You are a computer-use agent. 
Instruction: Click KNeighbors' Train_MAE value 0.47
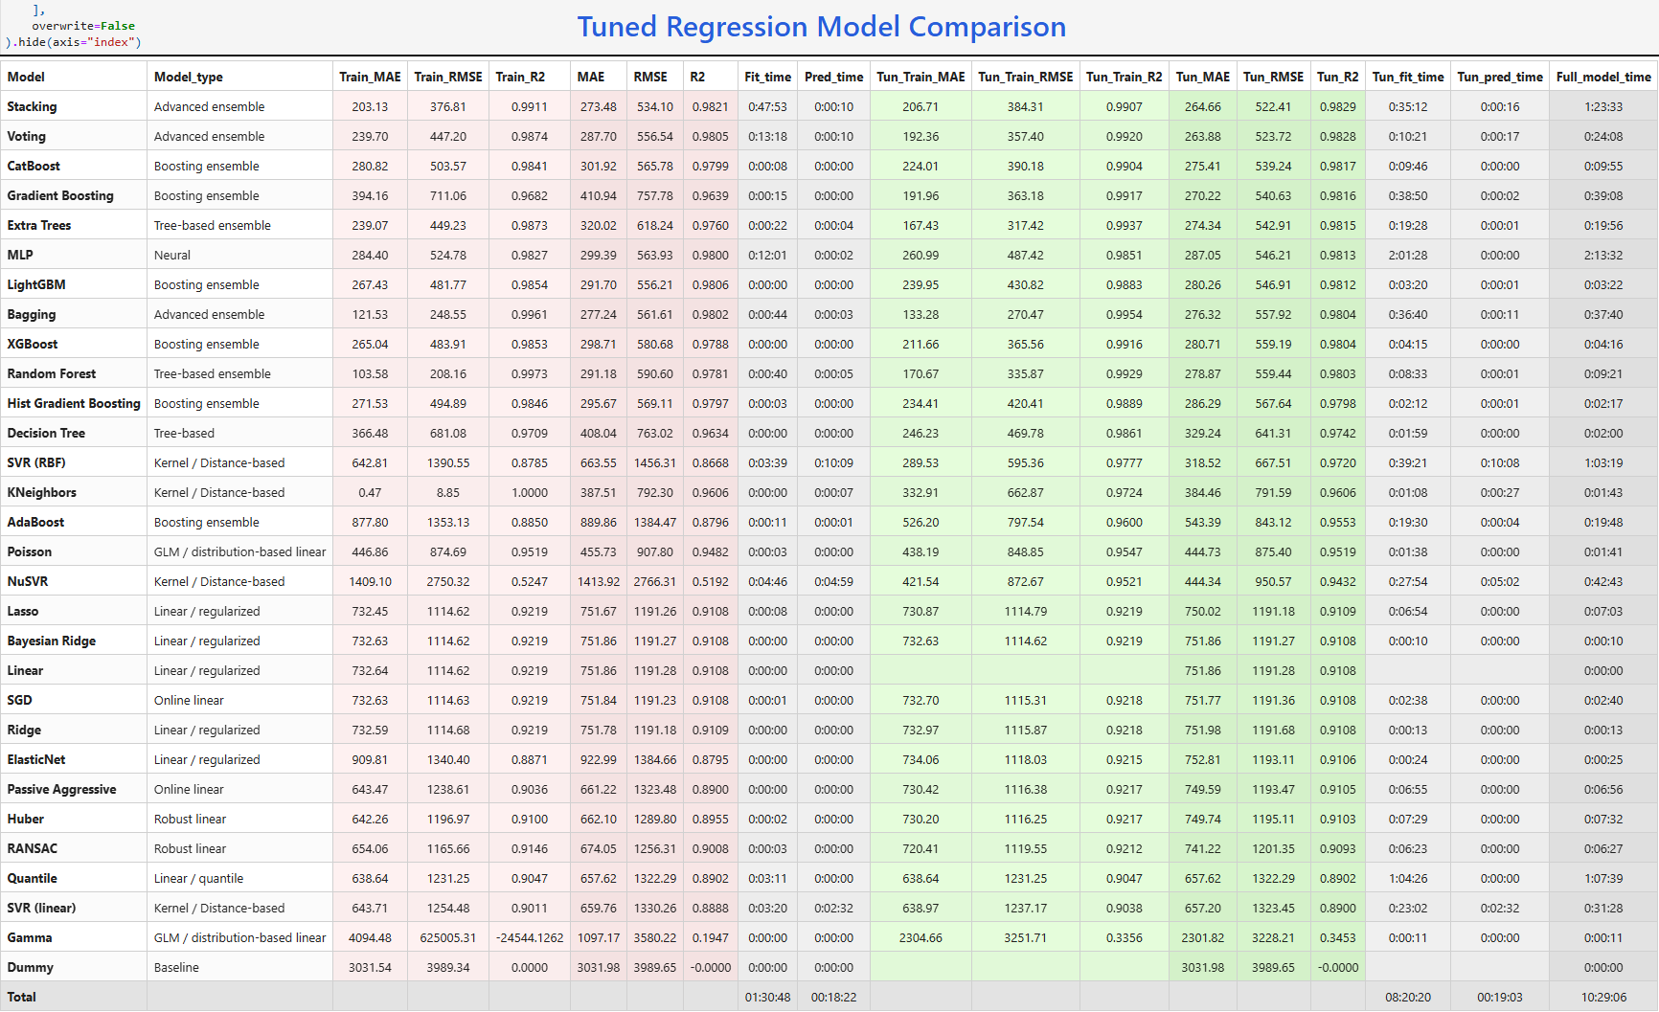[370, 492]
